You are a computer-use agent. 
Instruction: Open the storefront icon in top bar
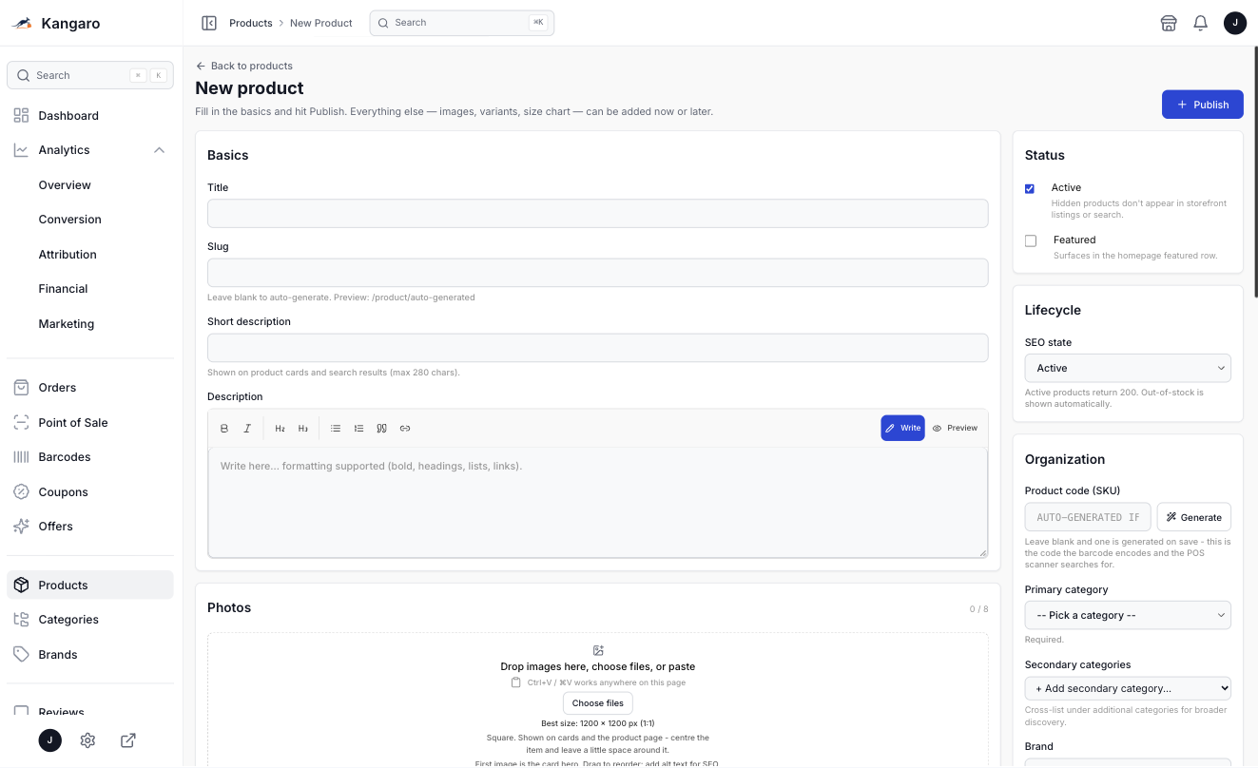(x=1169, y=23)
